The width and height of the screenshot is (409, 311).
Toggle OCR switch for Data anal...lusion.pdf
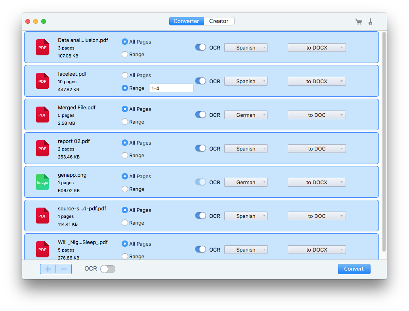click(x=201, y=48)
